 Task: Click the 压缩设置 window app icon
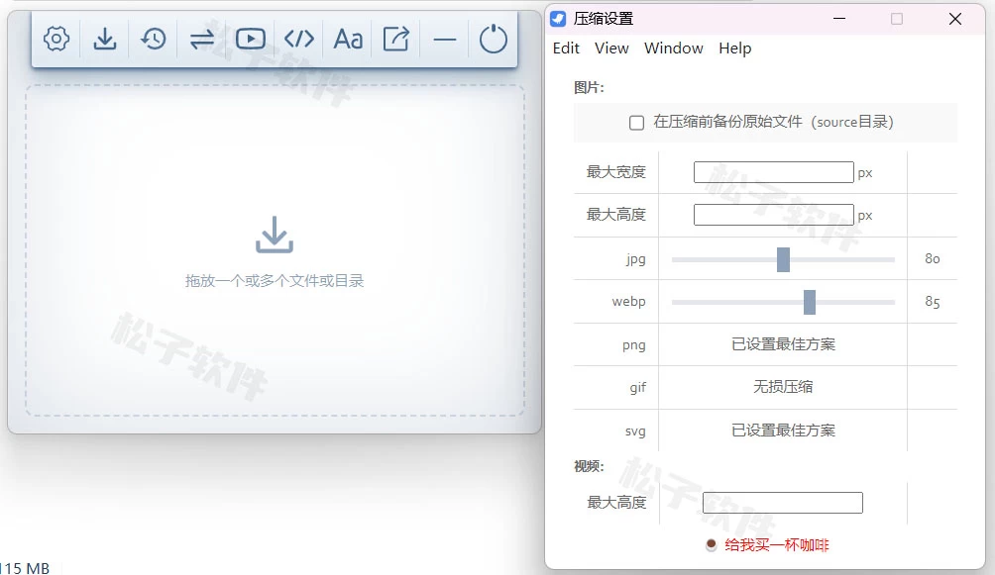pyautogui.click(x=558, y=19)
